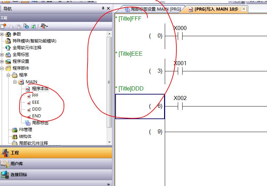The height and width of the screenshot is (186, 267).
Task: Select the DDD statement in tree
Action: click(x=36, y=109)
